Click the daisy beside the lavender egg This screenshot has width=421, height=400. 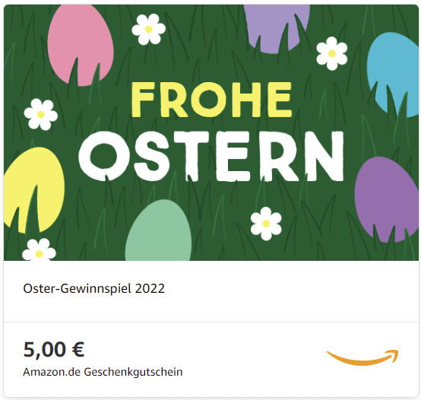coord(332,53)
